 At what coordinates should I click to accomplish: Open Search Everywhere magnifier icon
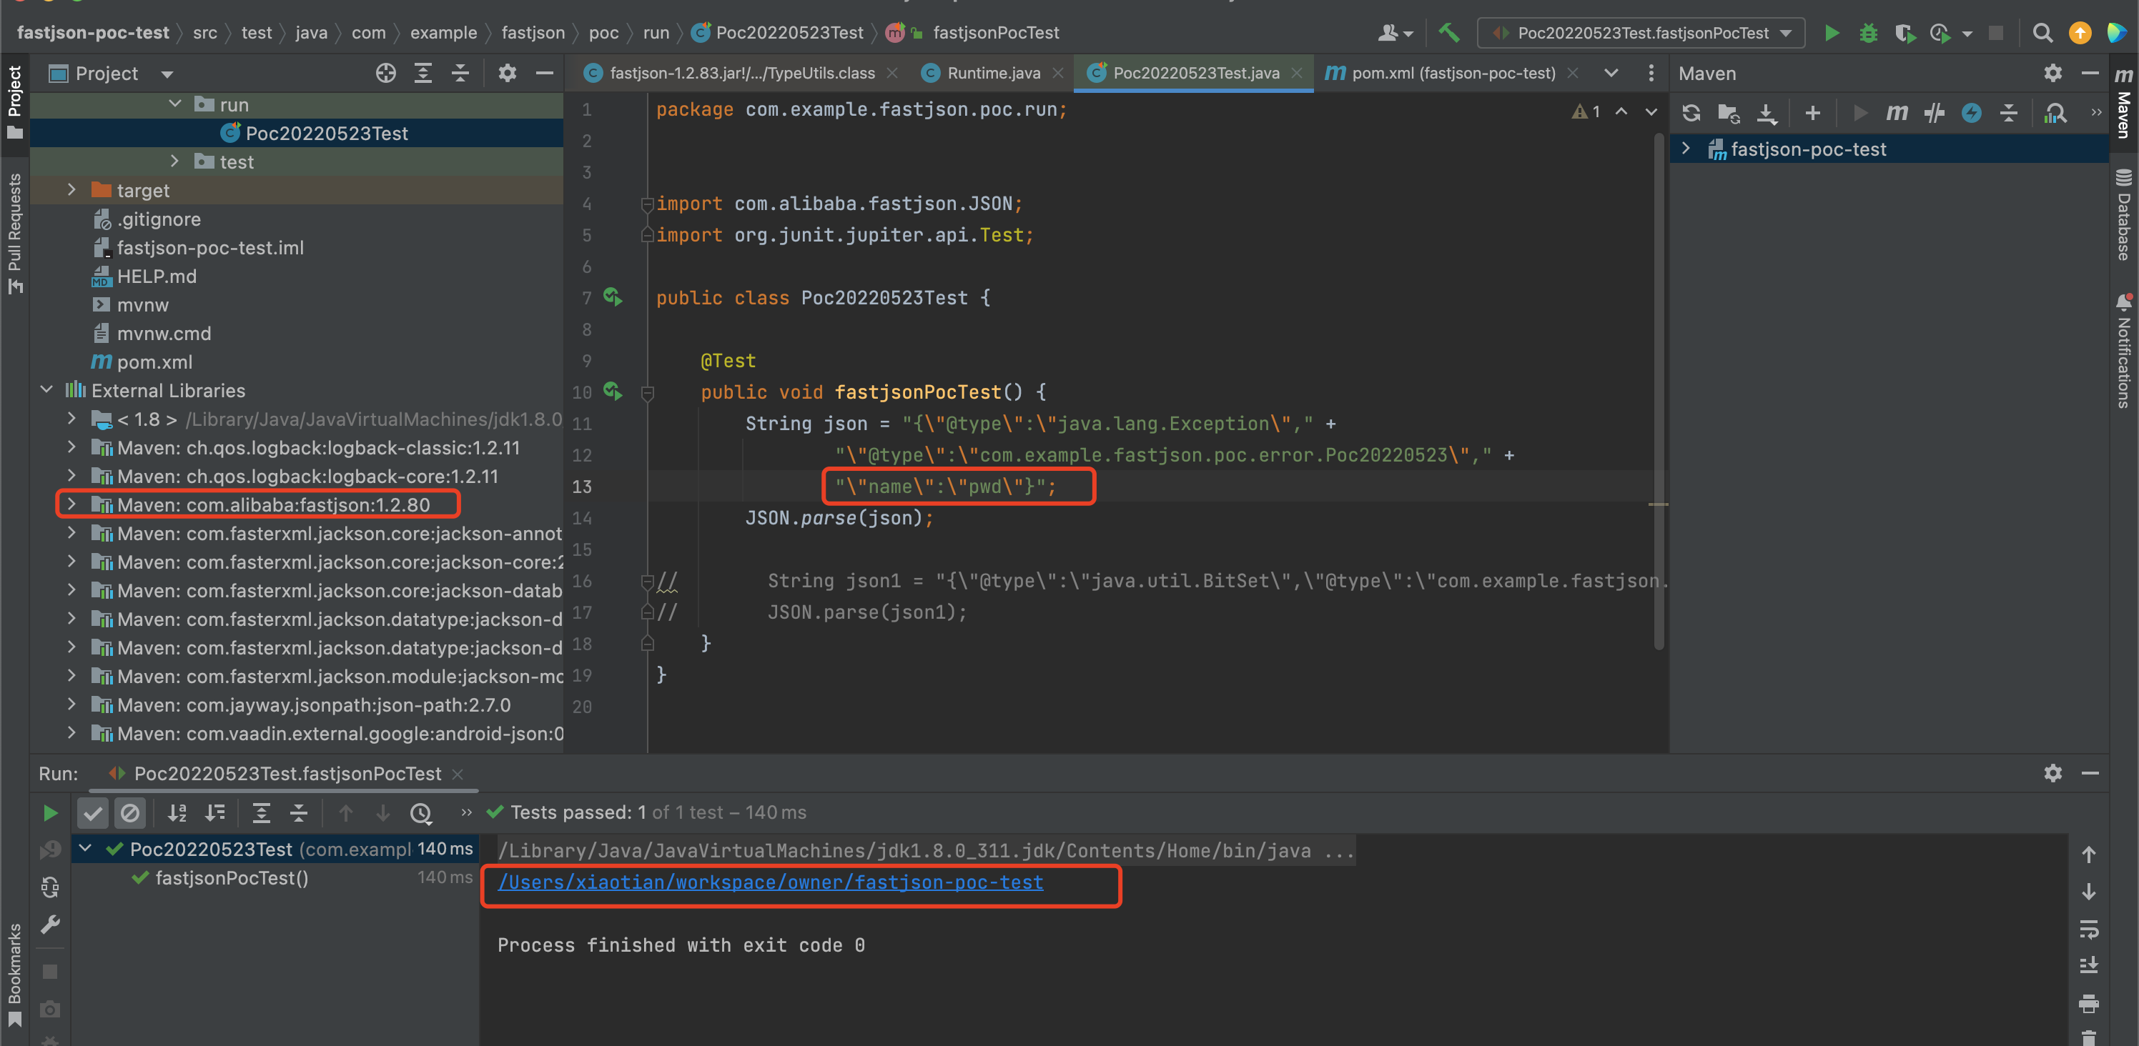[2042, 32]
